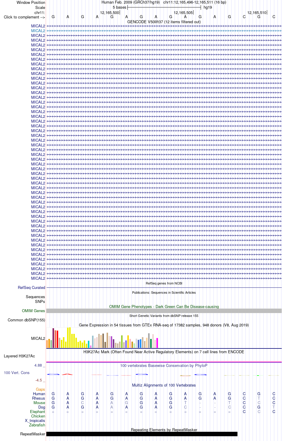Click the "Common dbSNP(155)" label
Screen dimensions: 282x441
point(26,320)
